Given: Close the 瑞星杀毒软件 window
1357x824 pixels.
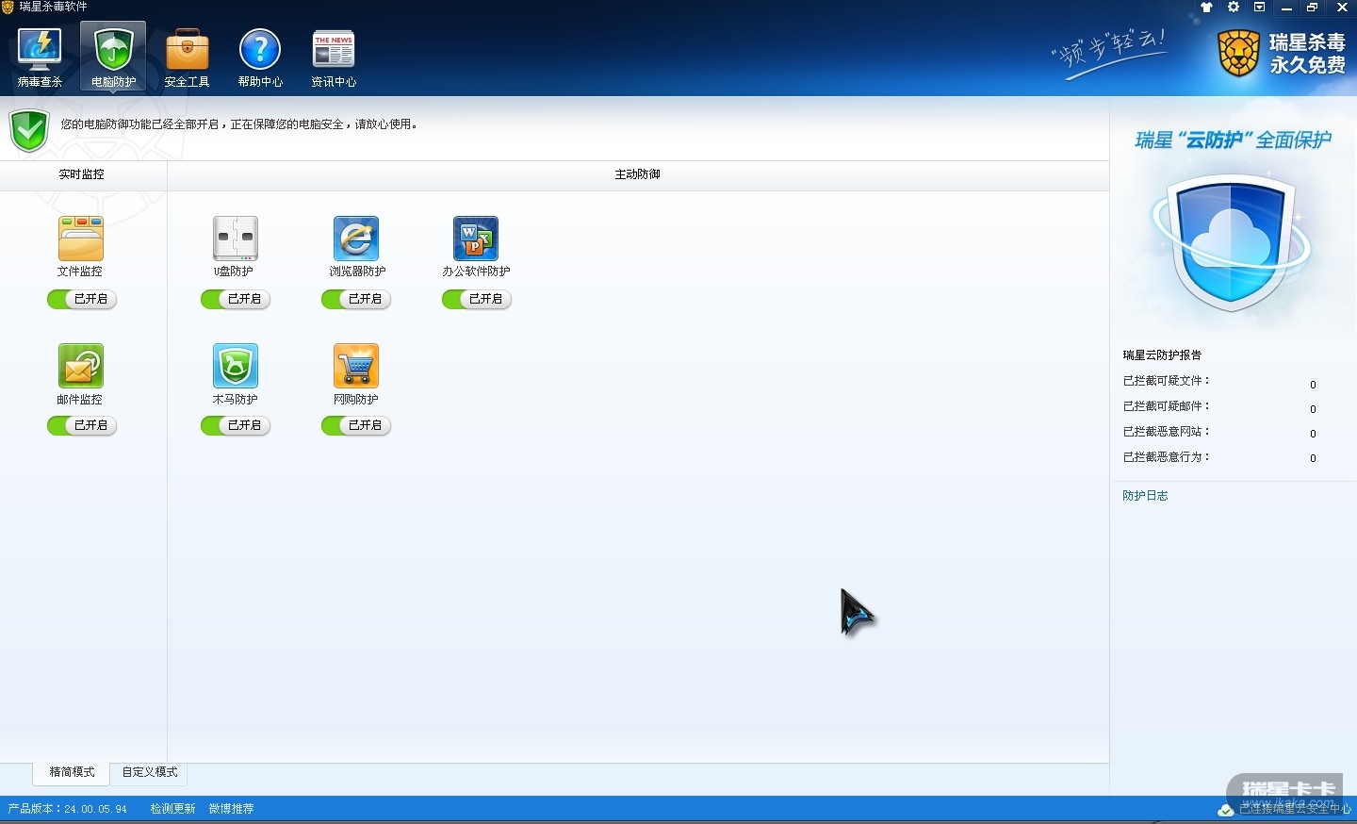Looking at the screenshot, I should click(1342, 8).
